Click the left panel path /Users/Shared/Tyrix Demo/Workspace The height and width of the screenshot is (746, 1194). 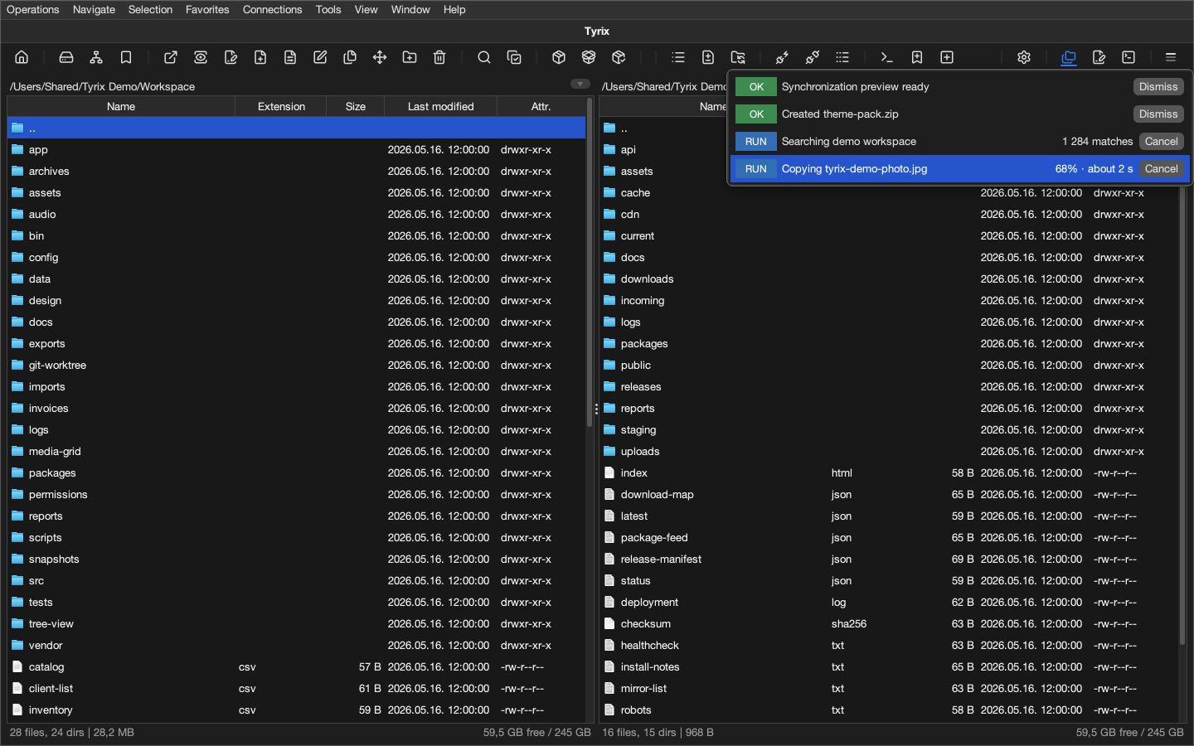tap(102, 86)
